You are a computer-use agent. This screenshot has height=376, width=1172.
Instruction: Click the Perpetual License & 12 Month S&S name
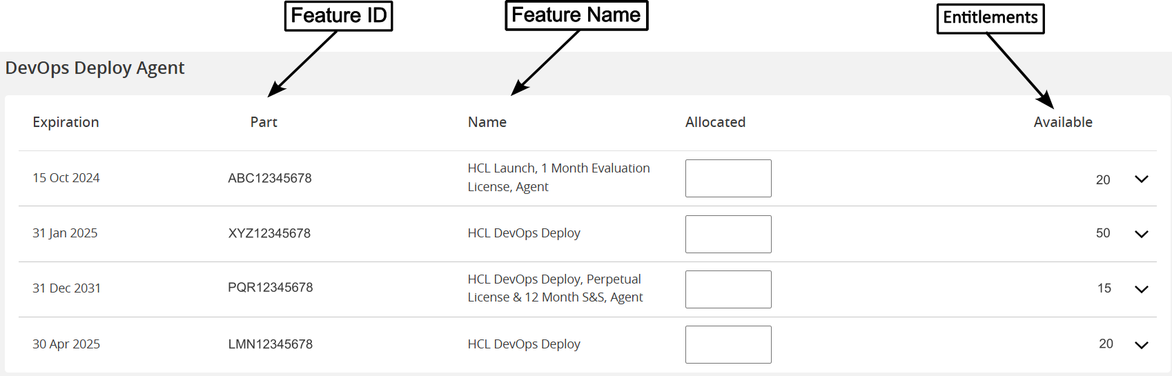coord(555,288)
